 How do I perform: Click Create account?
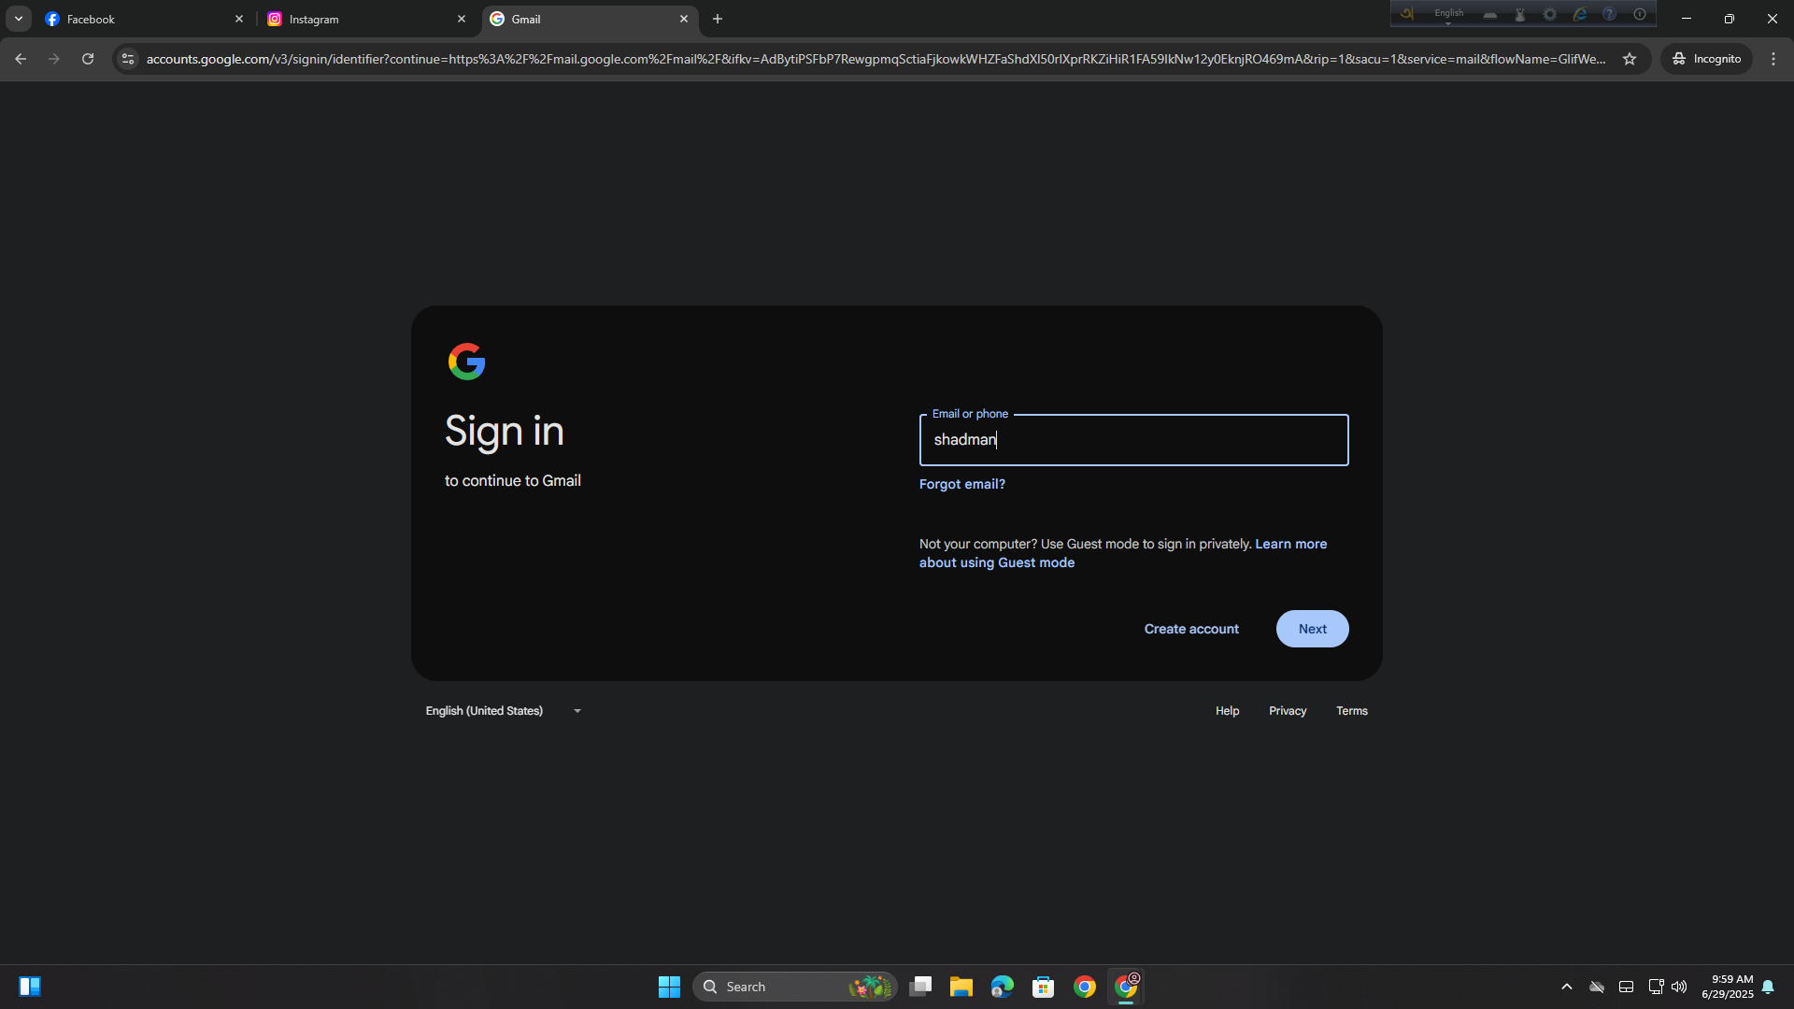(1191, 629)
